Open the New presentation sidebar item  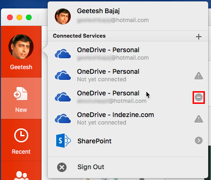click(21, 98)
